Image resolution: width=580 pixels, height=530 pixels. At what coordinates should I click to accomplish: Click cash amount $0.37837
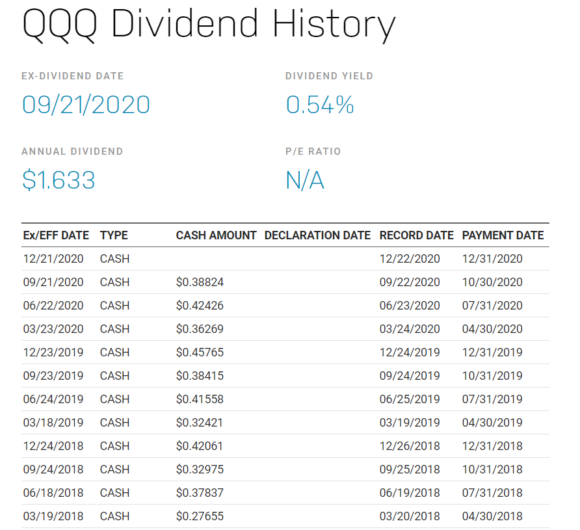200,493
